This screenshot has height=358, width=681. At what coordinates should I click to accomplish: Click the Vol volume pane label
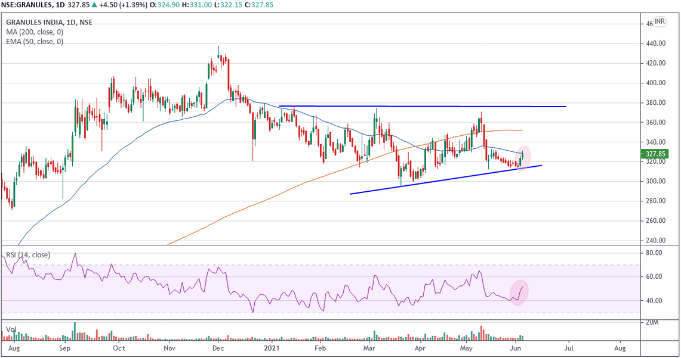click(x=11, y=329)
